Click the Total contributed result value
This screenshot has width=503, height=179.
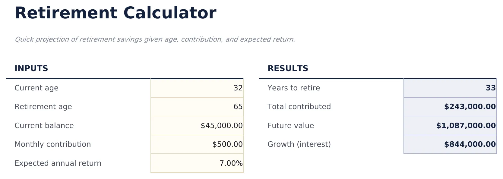point(450,107)
